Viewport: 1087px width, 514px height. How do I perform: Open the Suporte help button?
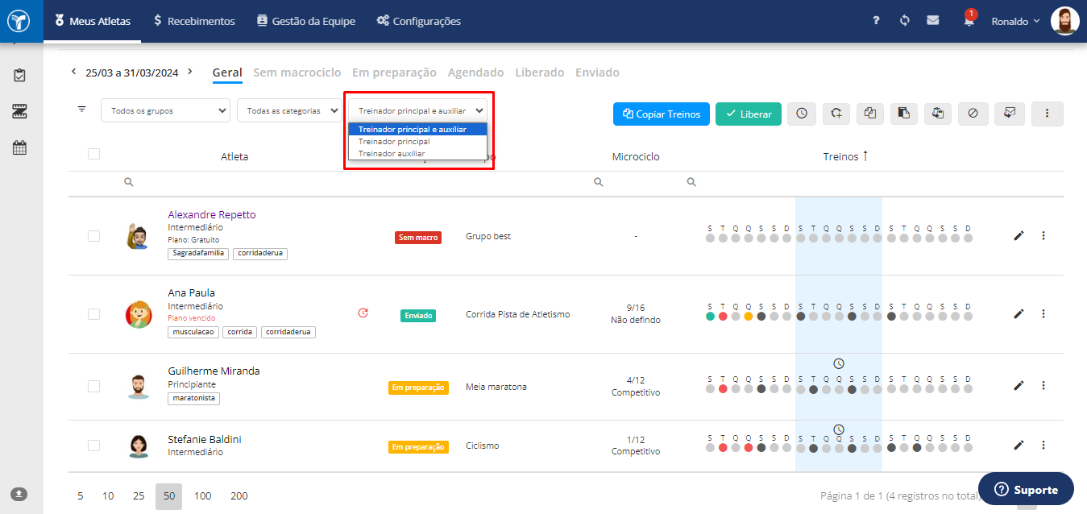pyautogui.click(x=1027, y=489)
